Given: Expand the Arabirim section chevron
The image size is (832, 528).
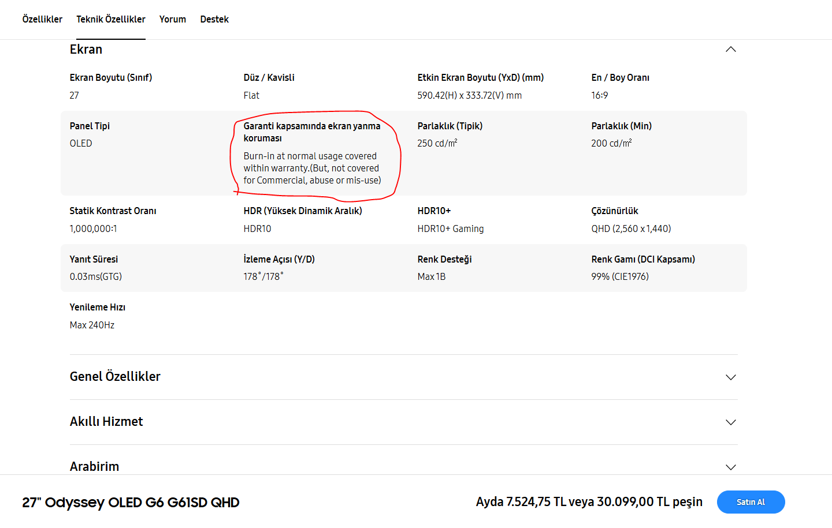Looking at the screenshot, I should [731, 467].
